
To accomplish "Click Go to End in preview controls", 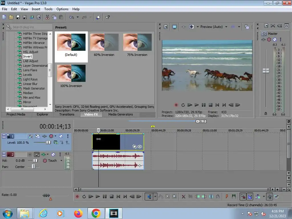I will (x=224, y=105).
